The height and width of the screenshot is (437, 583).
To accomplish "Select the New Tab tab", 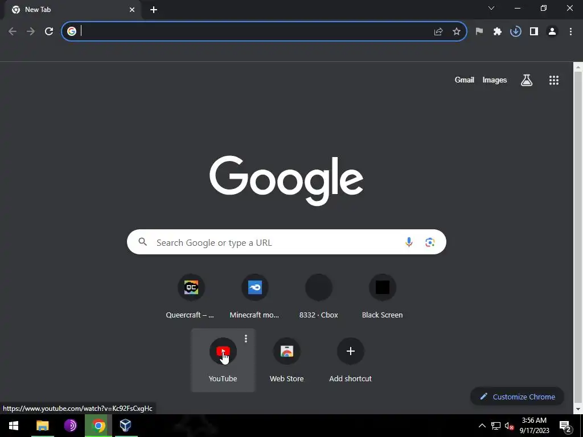I will click(x=73, y=10).
